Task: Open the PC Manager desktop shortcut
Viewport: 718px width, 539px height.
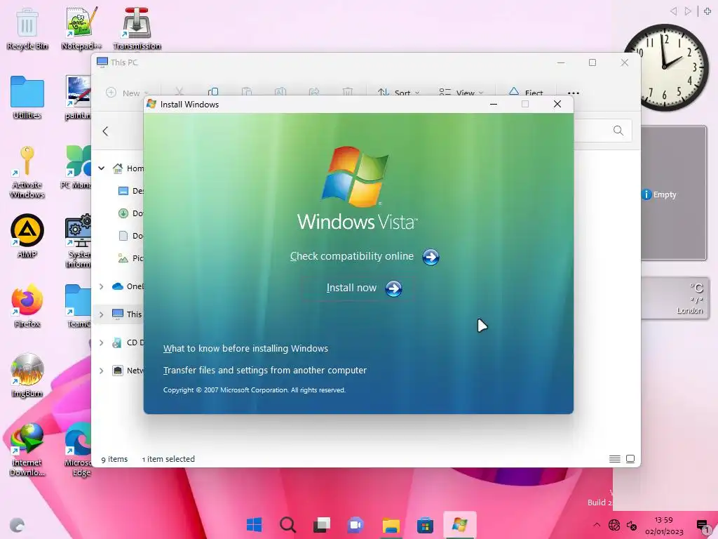Action: pos(77,167)
